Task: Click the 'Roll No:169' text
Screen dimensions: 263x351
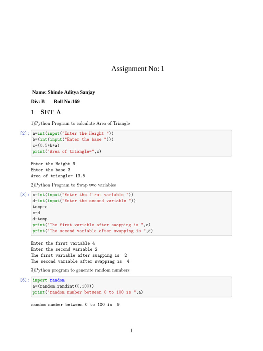Action: point(67,101)
